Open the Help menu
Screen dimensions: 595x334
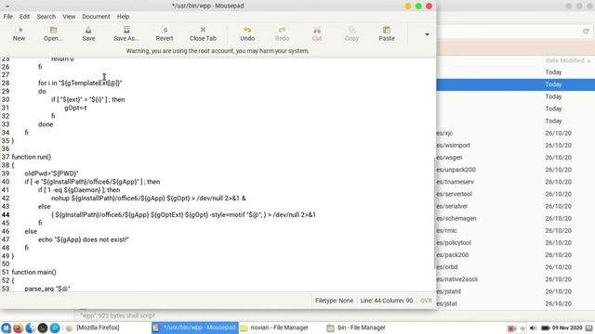123,17
